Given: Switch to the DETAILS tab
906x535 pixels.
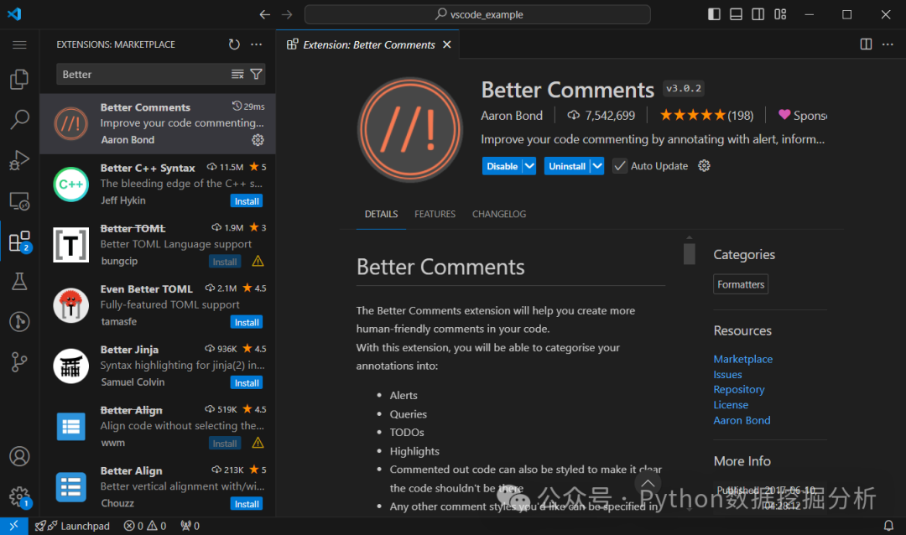Looking at the screenshot, I should (x=381, y=214).
